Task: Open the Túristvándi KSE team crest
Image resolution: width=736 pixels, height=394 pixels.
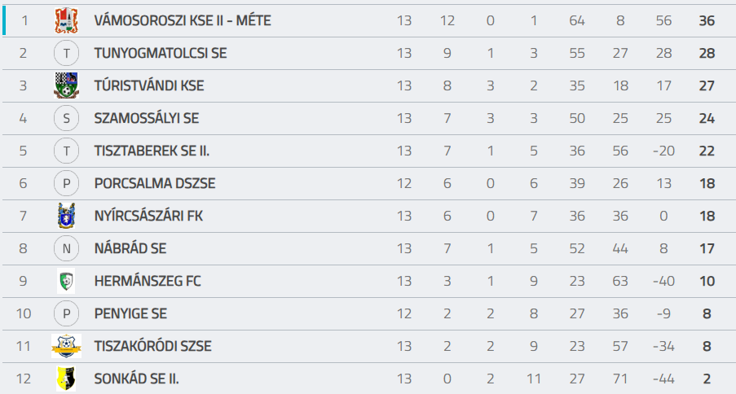Action: tap(66, 85)
